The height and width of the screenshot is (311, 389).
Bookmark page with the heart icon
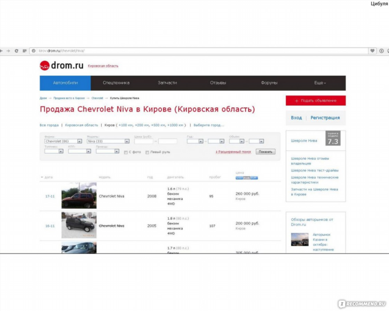372,51
